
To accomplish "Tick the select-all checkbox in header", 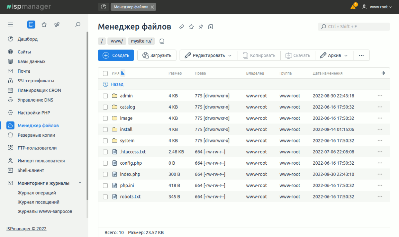I will click(105, 73).
